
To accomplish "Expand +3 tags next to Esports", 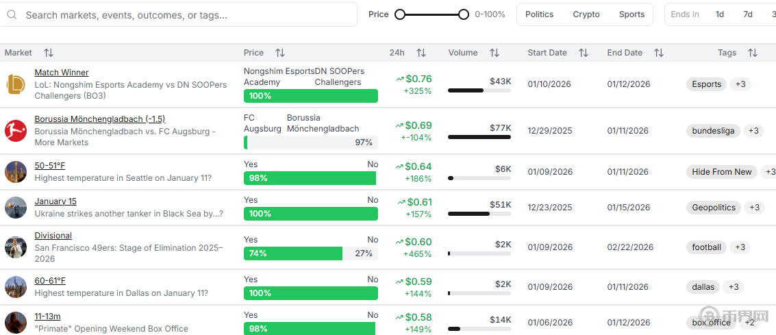I will point(740,84).
